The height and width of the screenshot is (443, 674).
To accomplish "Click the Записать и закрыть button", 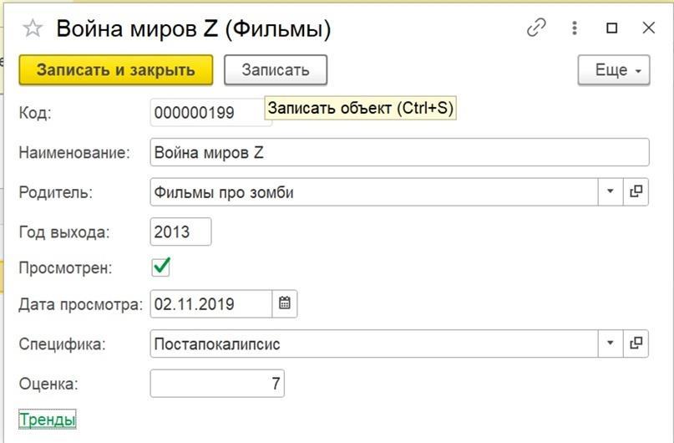I will 116,69.
